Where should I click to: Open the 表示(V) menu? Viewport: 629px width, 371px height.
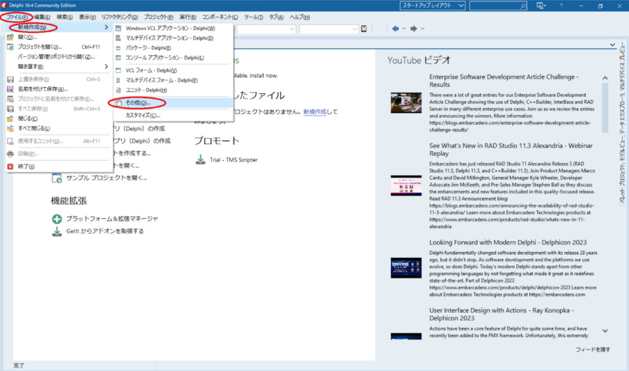pos(87,17)
